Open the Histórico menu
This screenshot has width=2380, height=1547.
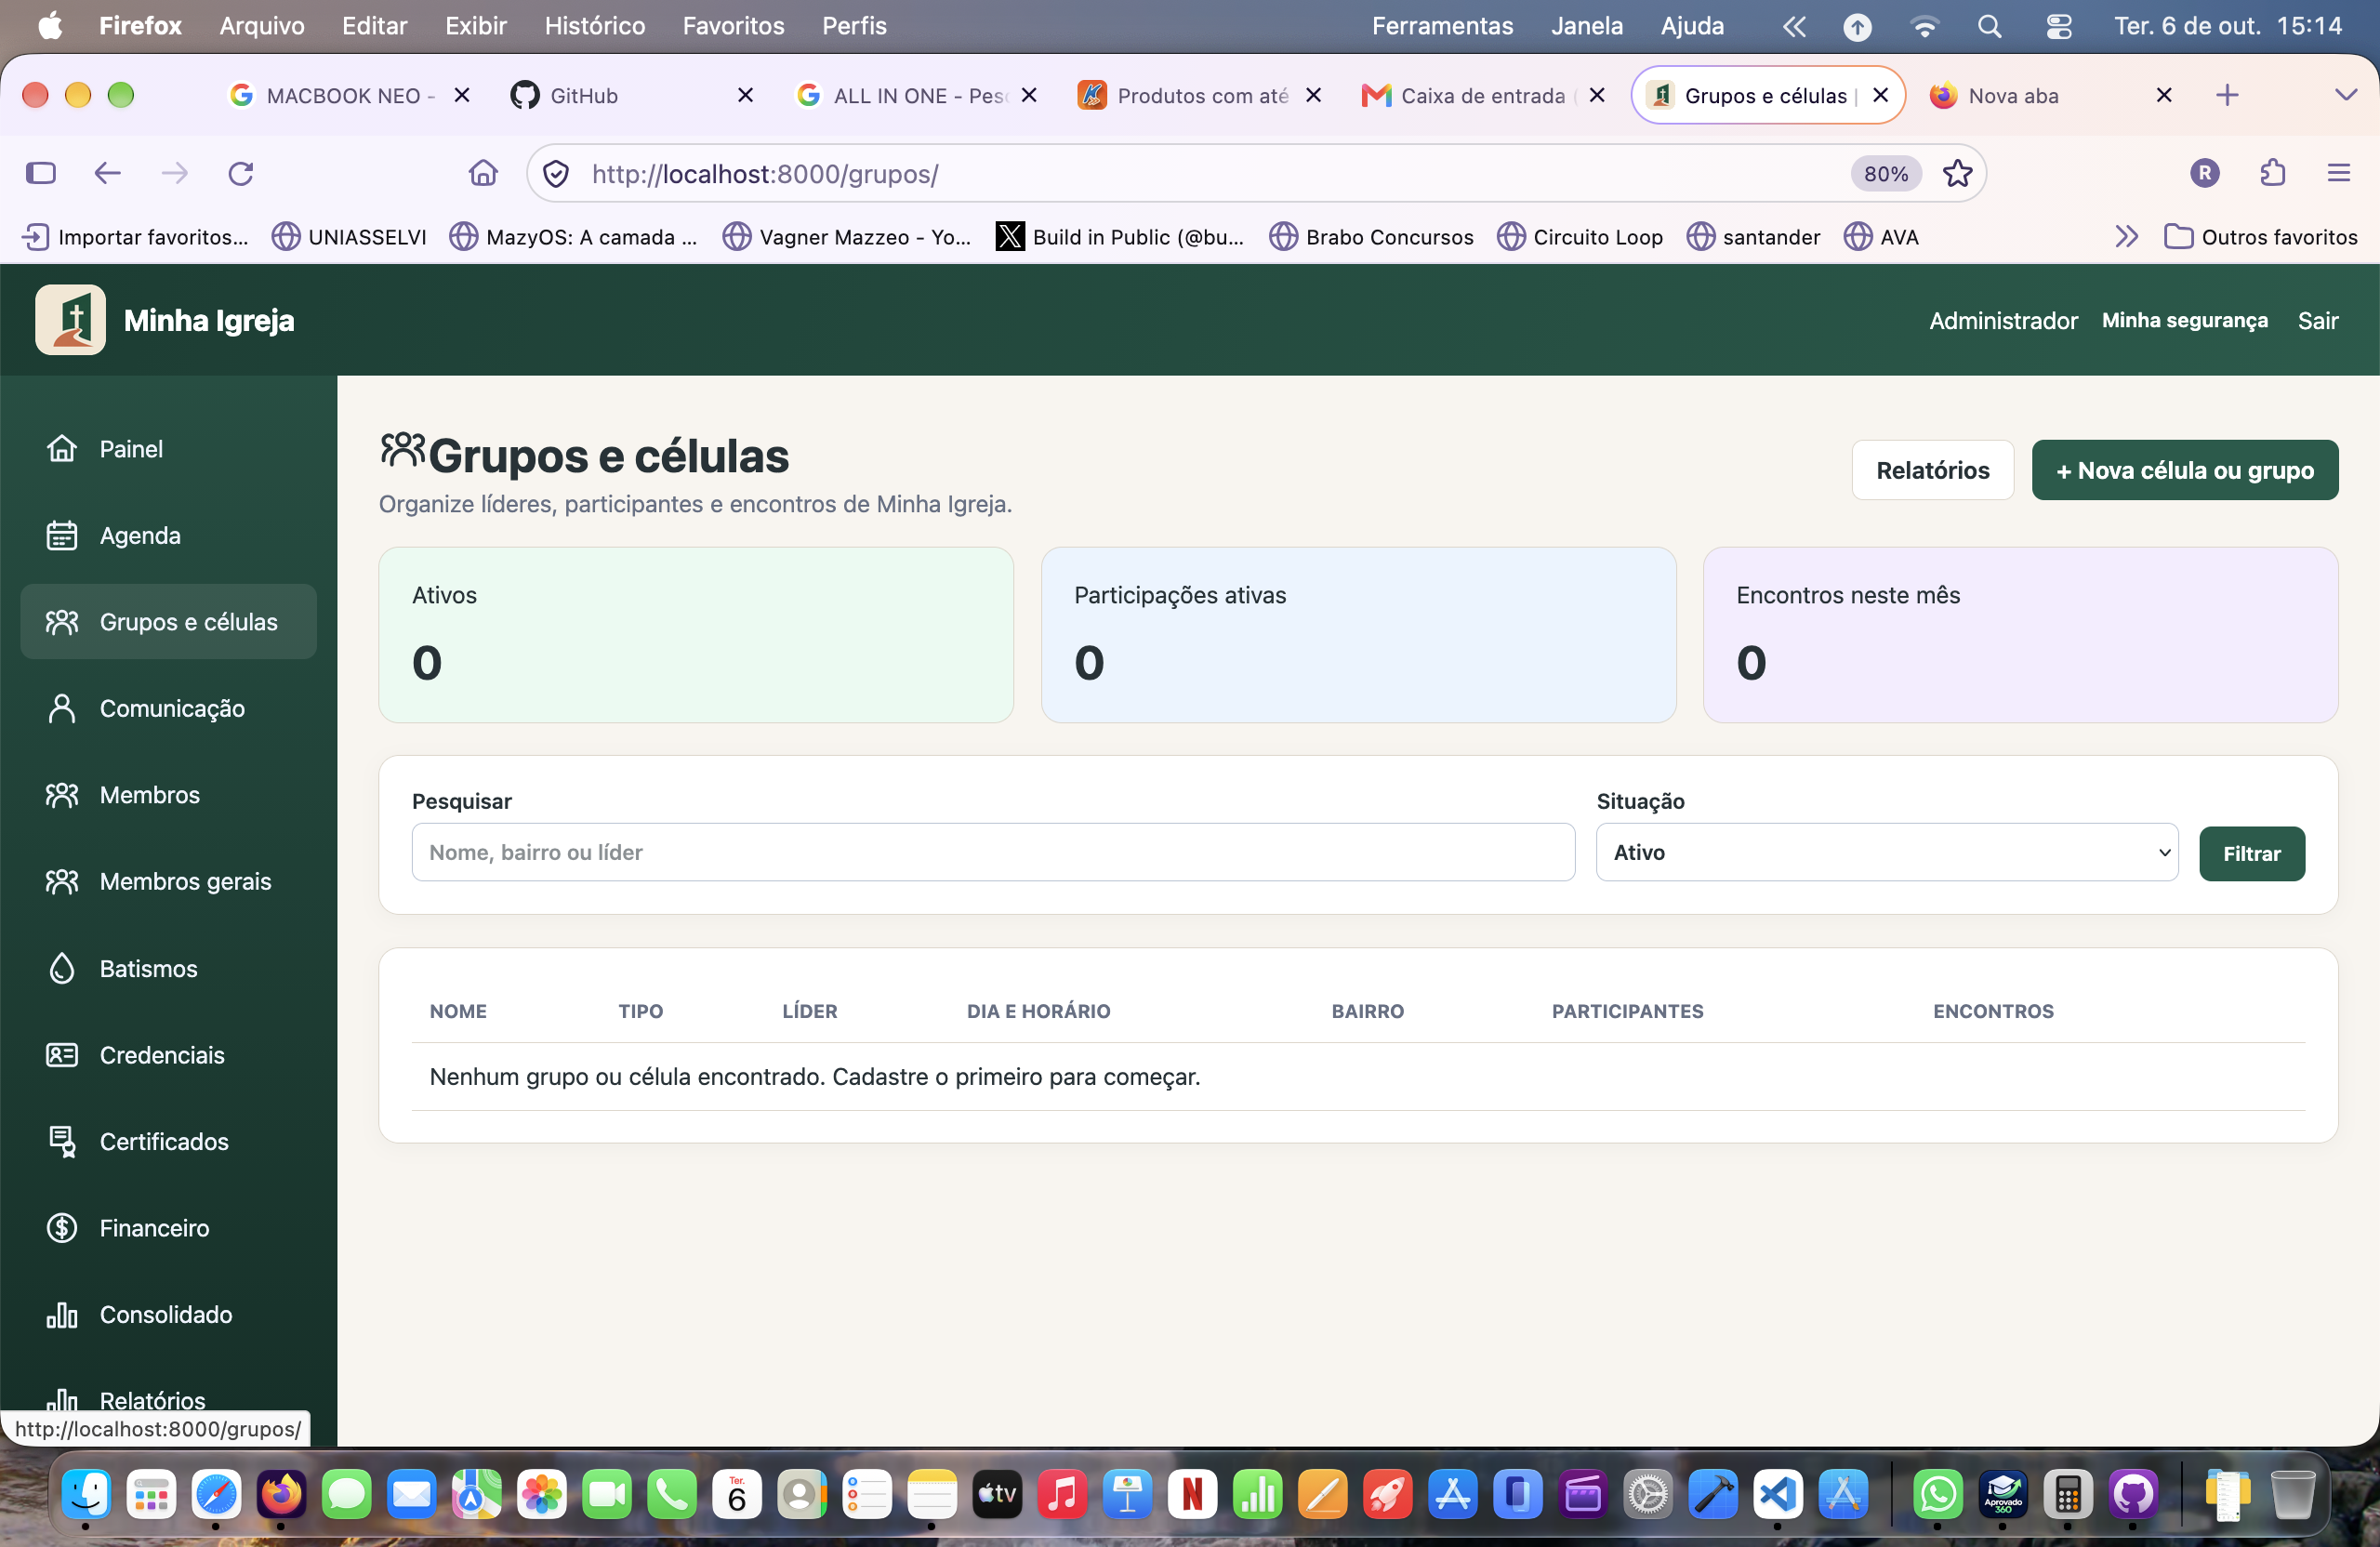[594, 26]
